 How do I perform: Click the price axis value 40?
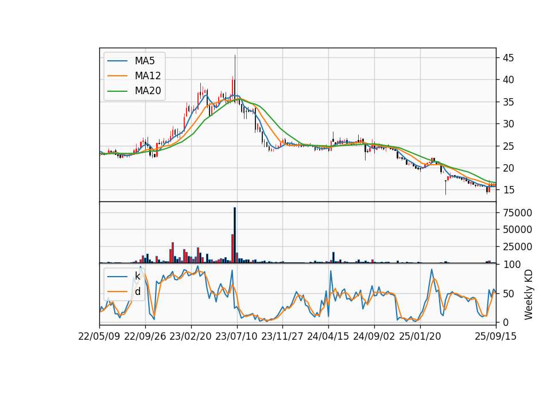coord(508,80)
